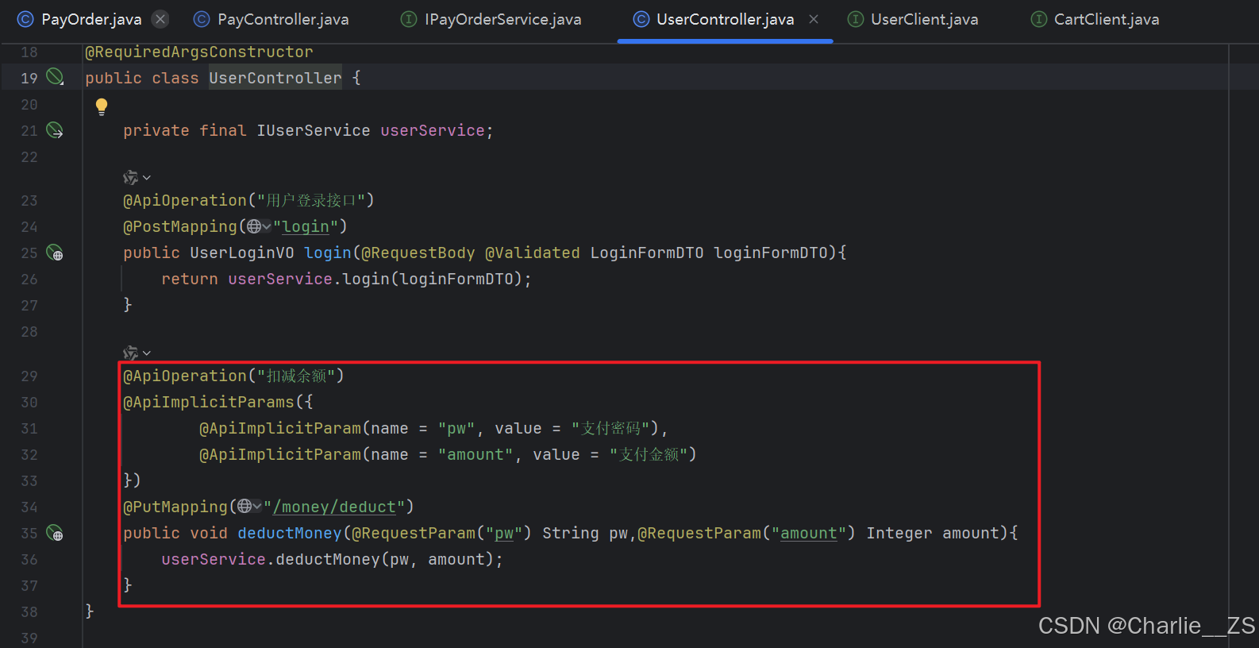
Task: Click the "login" URL mapping link
Action: [x=306, y=227]
